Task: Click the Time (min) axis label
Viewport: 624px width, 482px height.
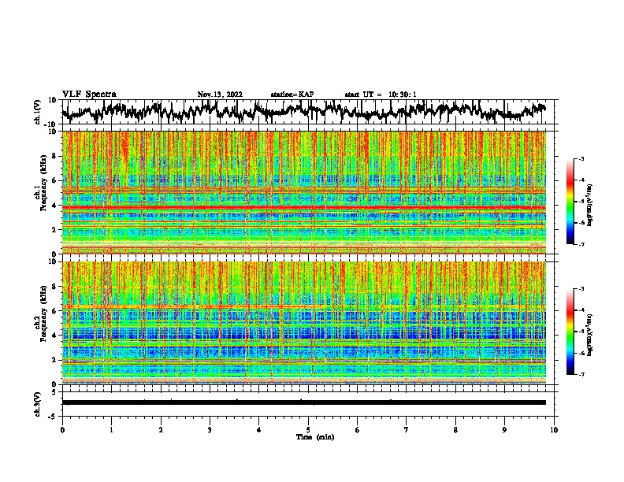Action: (x=315, y=437)
